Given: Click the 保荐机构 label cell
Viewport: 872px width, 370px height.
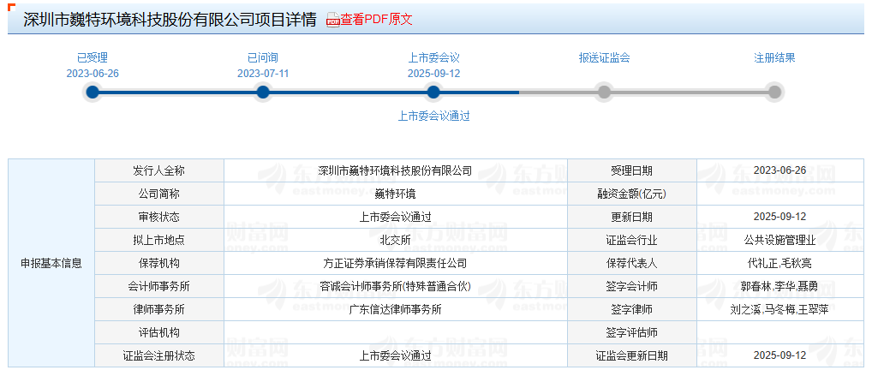Looking at the screenshot, I should 159,263.
